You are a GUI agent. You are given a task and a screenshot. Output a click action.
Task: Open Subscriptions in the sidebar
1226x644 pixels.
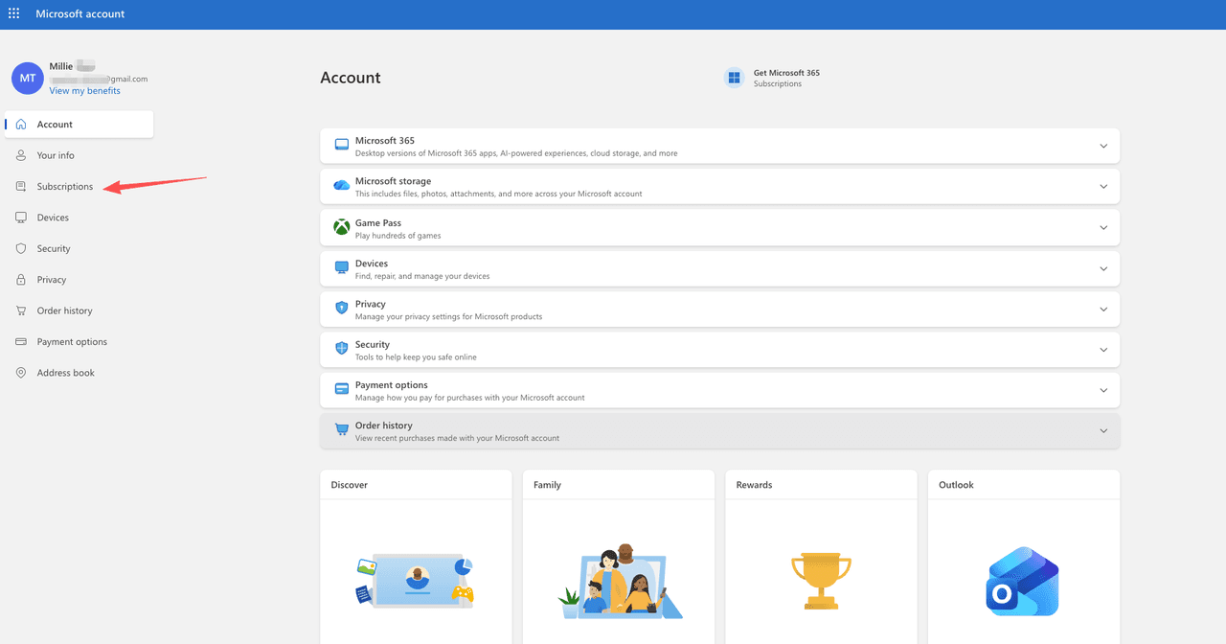[65, 187]
